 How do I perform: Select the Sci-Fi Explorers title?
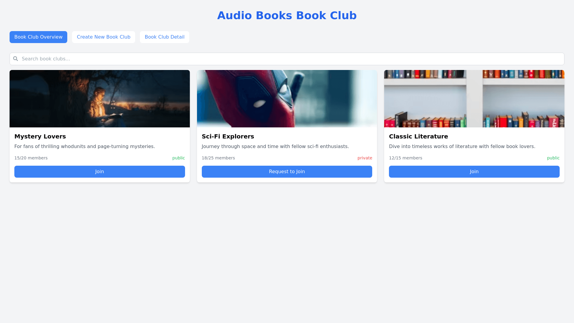[228, 136]
